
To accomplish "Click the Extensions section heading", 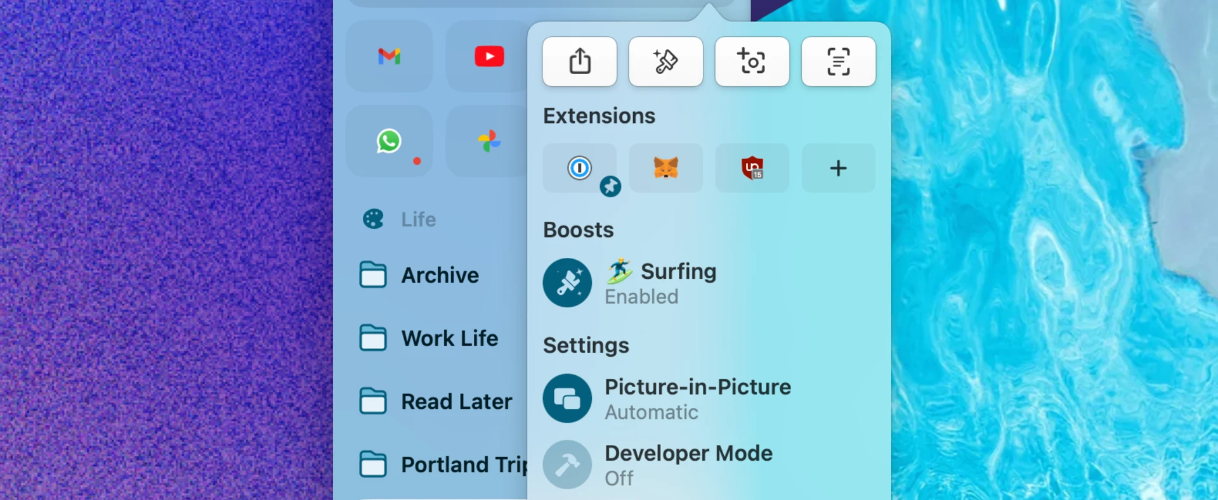I will click(x=599, y=116).
